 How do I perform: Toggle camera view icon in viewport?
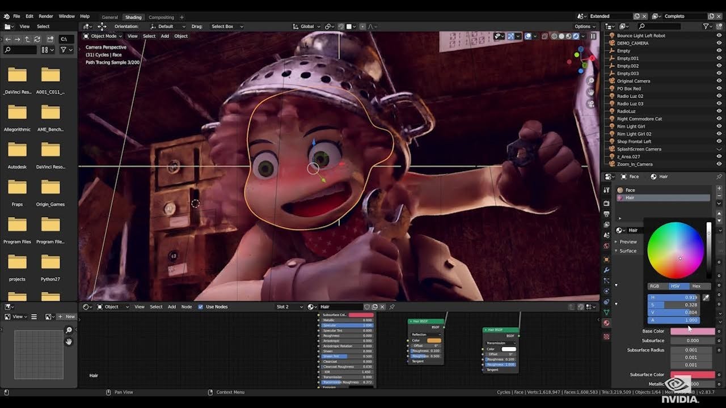590,103
